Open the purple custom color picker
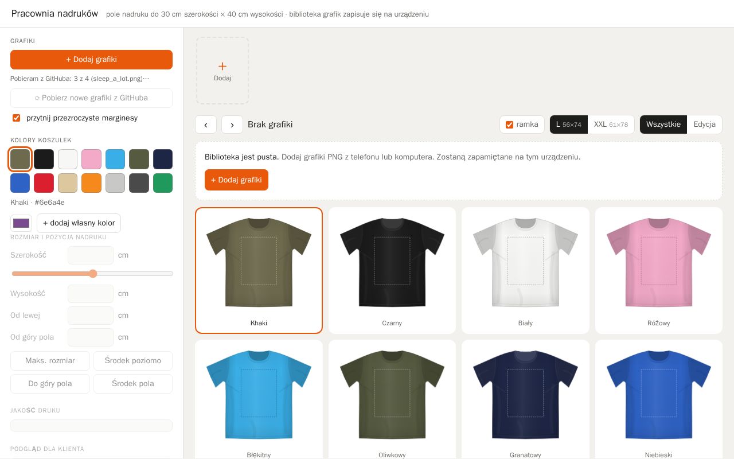Viewport: 734px width, 459px height. [x=21, y=223]
